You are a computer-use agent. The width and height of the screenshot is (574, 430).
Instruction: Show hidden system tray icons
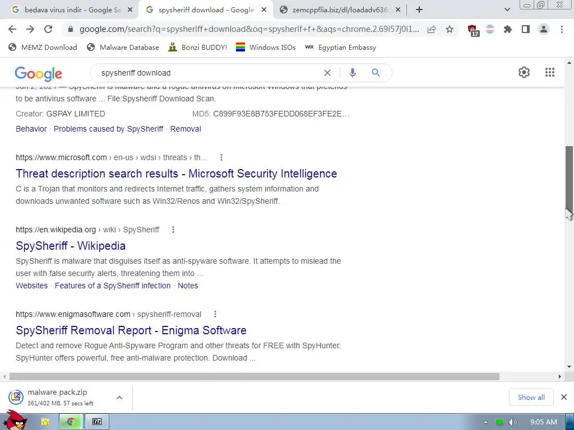pyautogui.click(x=485, y=422)
